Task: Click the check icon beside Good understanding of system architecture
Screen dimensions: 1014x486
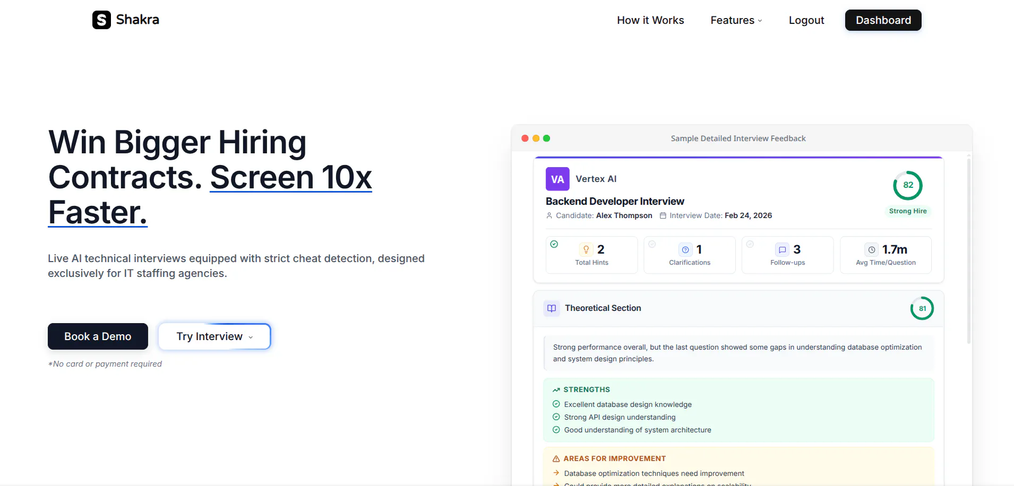Action: point(556,430)
